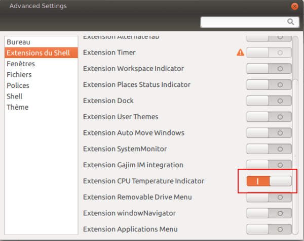Toggle the Applications Menu extension

(269, 229)
